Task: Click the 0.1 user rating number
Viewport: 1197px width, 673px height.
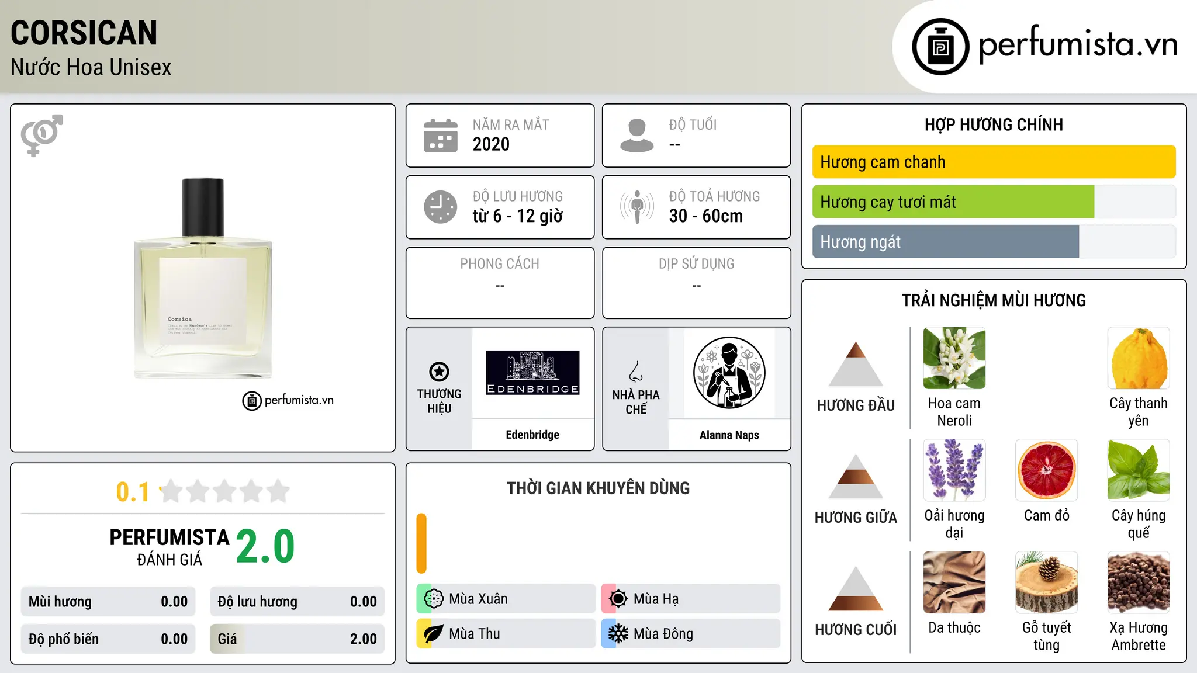Action: [x=133, y=492]
